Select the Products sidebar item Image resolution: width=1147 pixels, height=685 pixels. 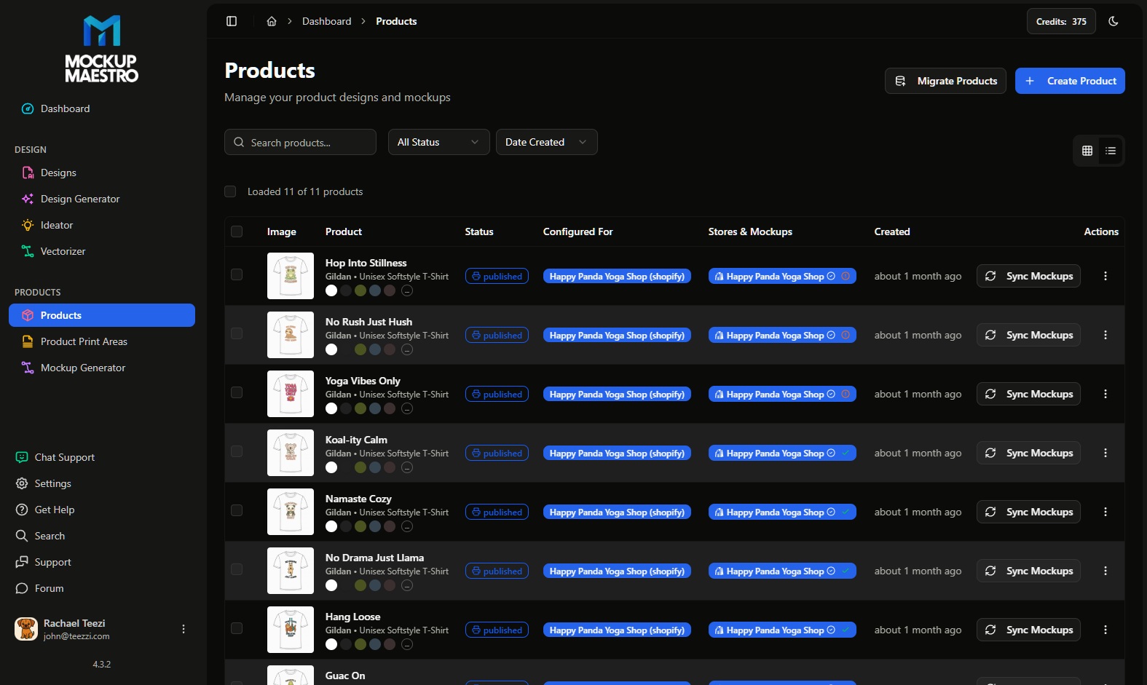[x=102, y=315]
